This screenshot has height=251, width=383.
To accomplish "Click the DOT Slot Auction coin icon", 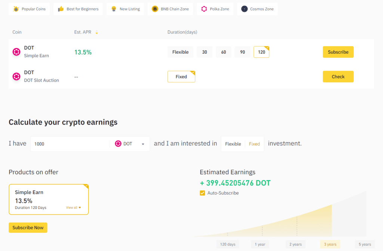I will click(16, 76).
